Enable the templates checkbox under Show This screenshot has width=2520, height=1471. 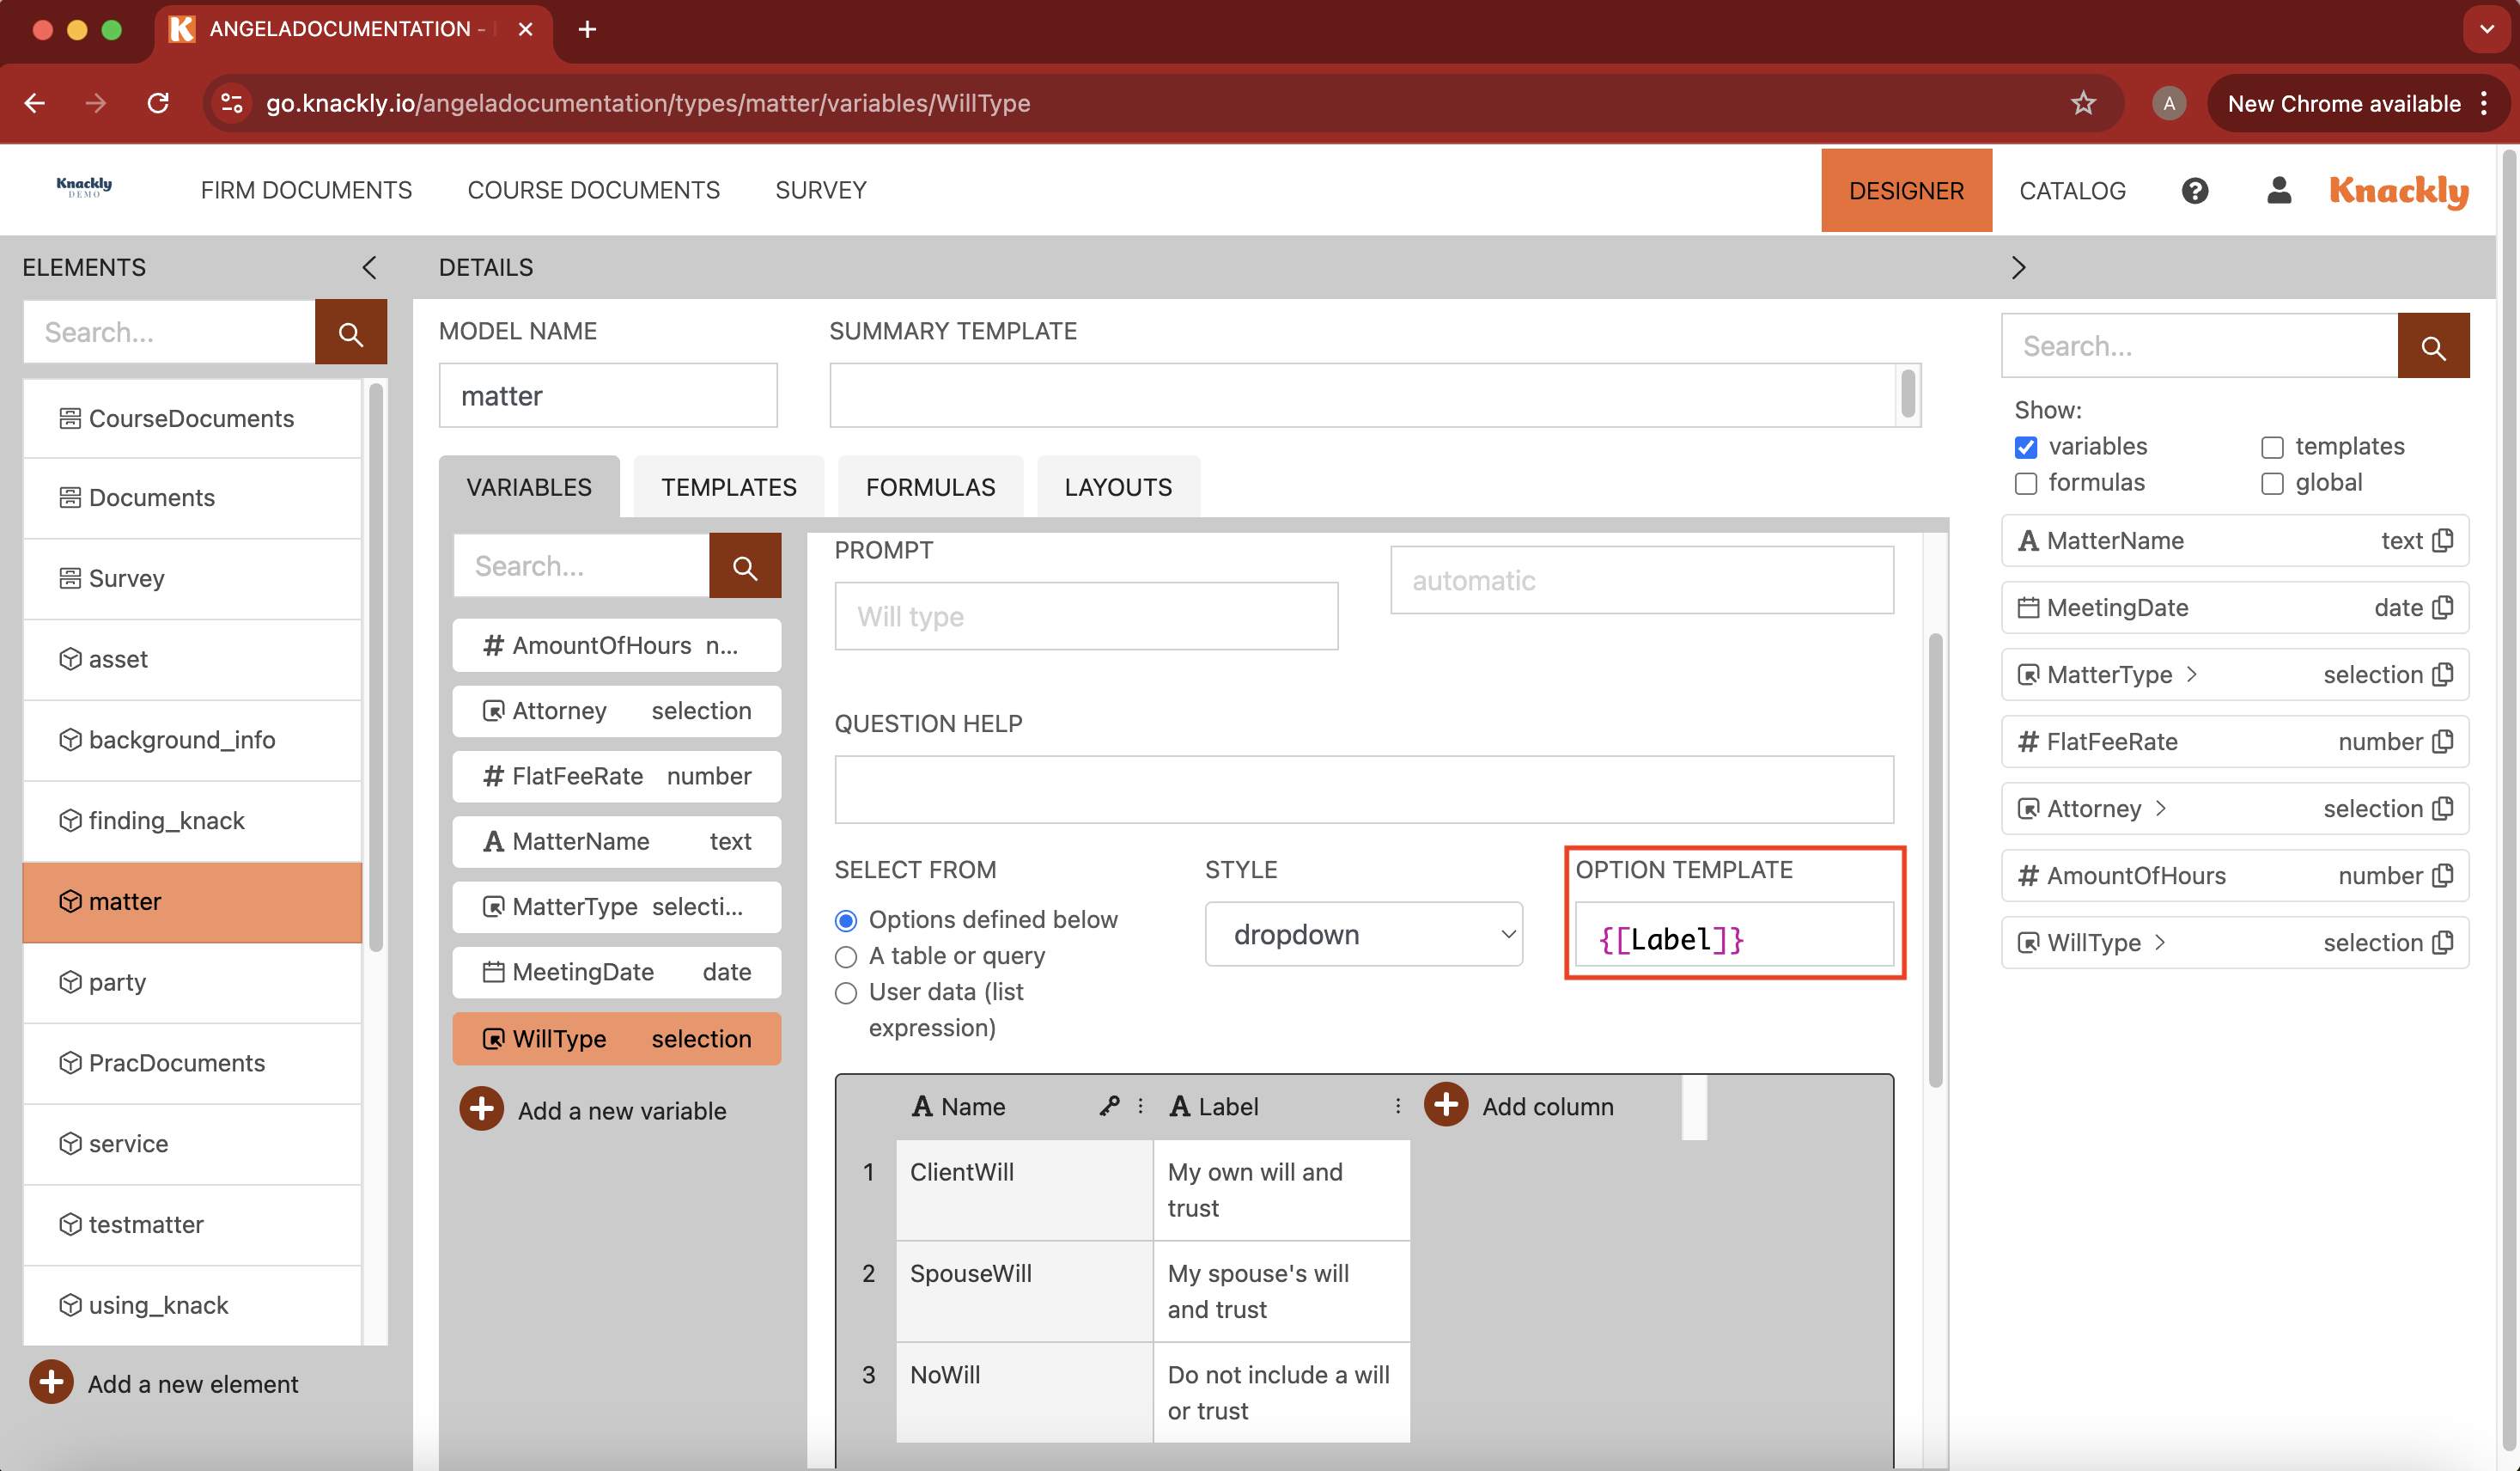(2272, 448)
